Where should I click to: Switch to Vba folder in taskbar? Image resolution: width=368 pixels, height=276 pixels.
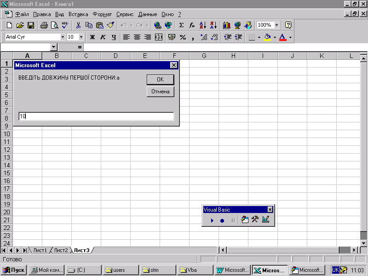(x=195, y=270)
